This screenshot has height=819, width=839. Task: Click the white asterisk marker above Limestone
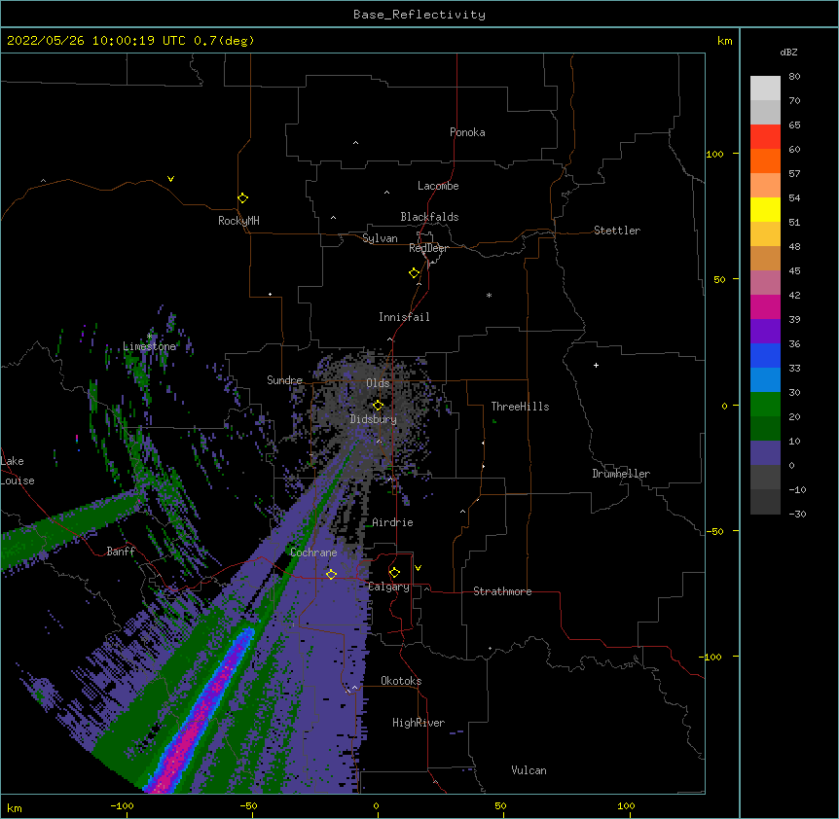tap(149, 336)
